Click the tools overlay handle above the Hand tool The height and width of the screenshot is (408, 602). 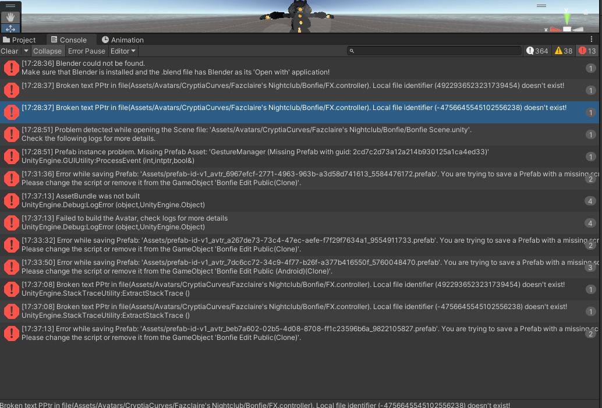point(10,6)
